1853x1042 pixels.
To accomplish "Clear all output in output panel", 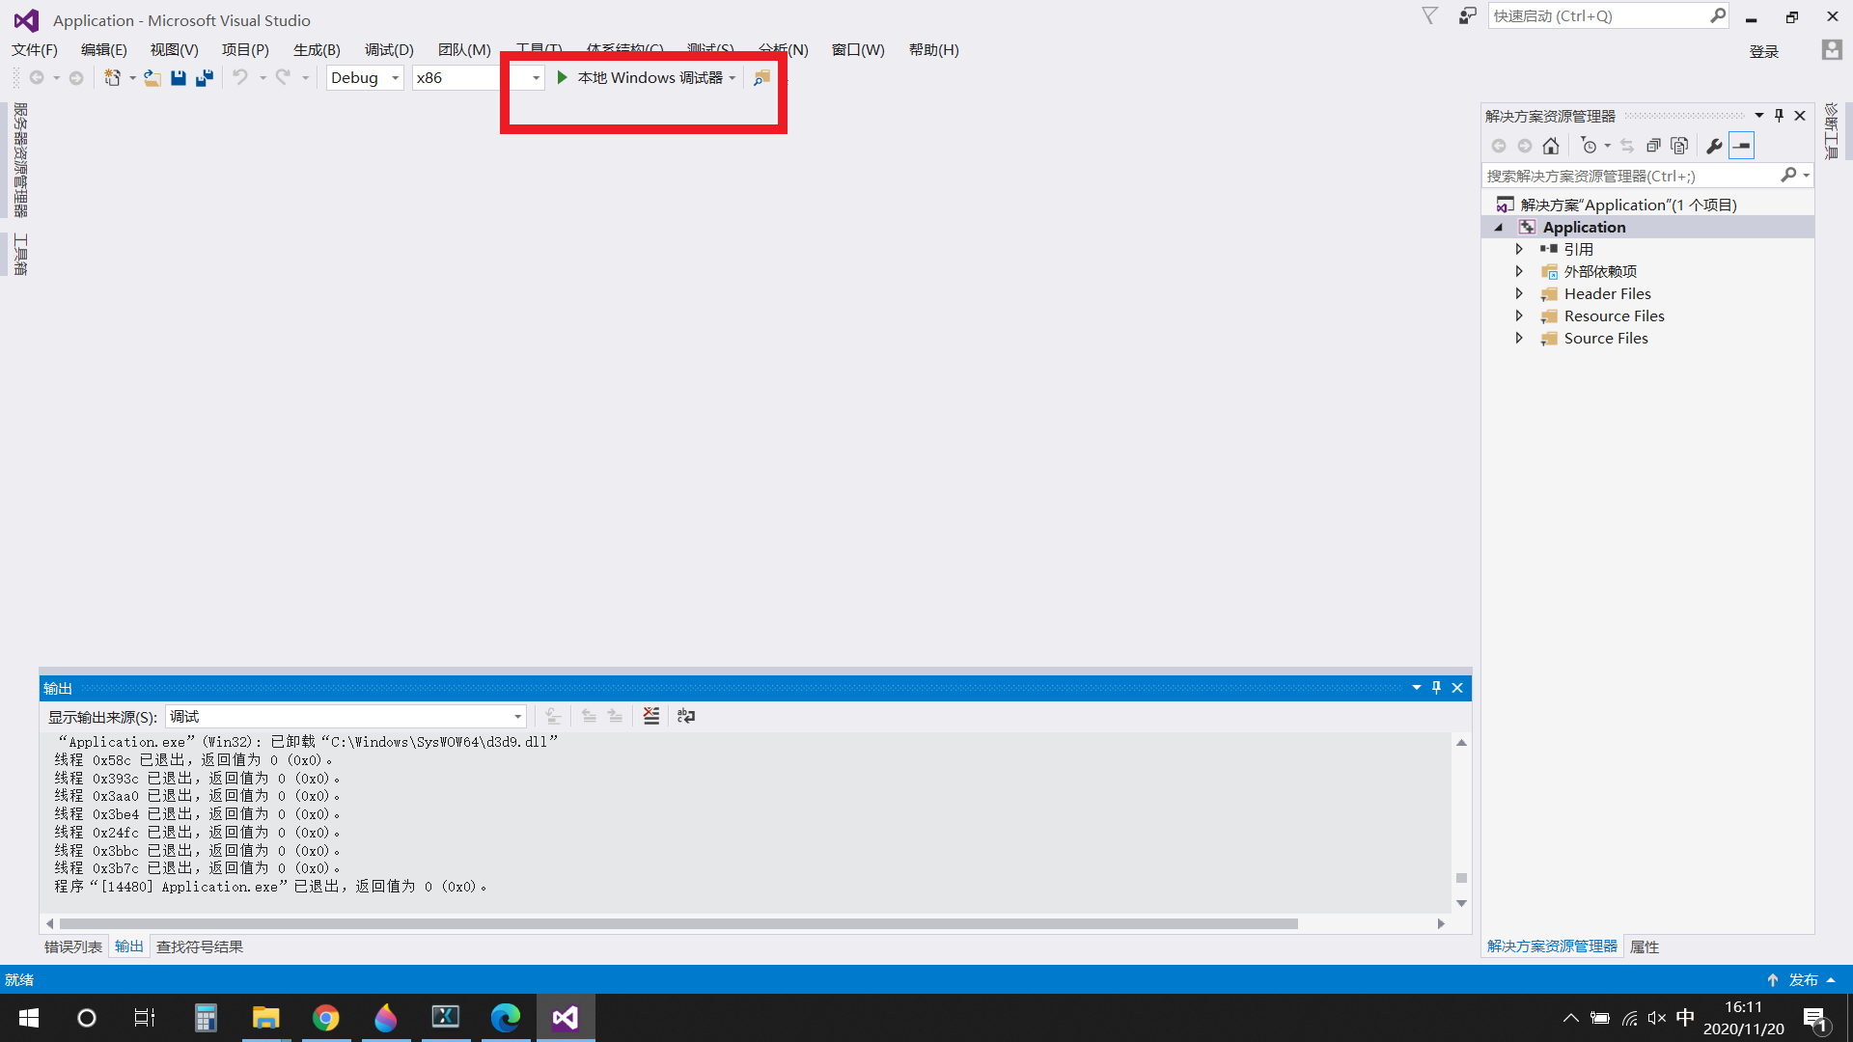I will 651,716.
